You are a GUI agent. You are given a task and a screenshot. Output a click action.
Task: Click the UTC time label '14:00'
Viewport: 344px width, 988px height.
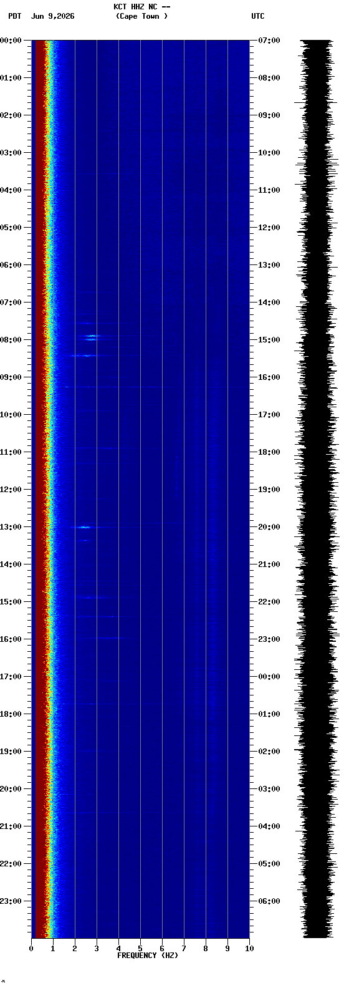pos(269,303)
